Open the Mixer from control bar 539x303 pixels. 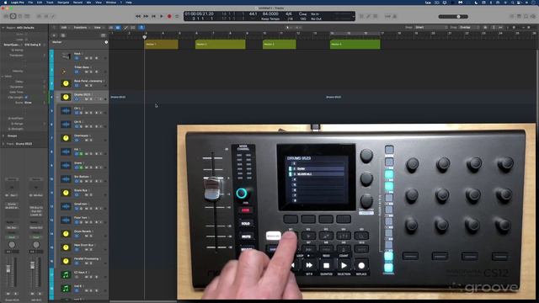(x=46, y=16)
